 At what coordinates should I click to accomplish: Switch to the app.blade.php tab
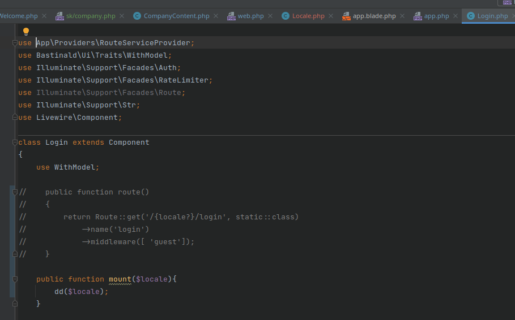tap(374, 16)
